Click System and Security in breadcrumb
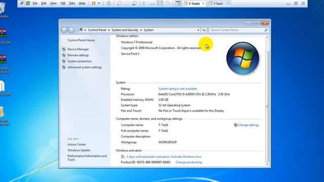 click(x=125, y=30)
